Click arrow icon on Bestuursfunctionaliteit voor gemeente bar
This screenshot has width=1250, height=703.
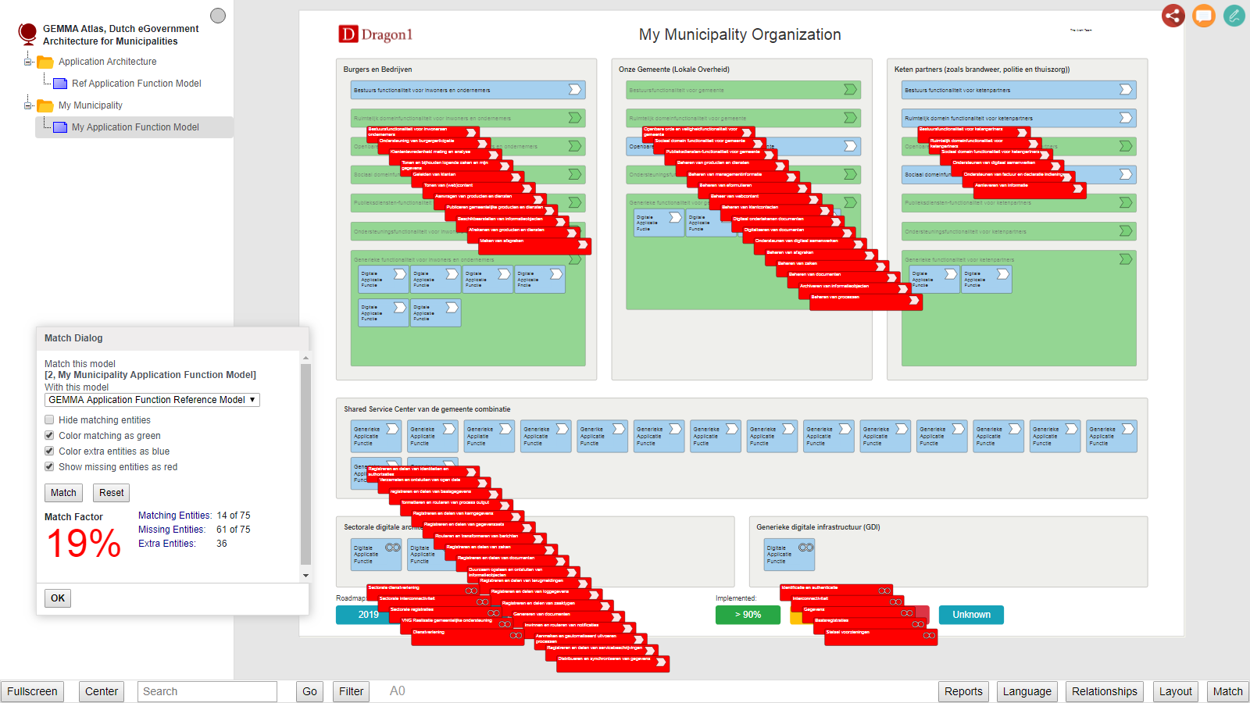(851, 90)
